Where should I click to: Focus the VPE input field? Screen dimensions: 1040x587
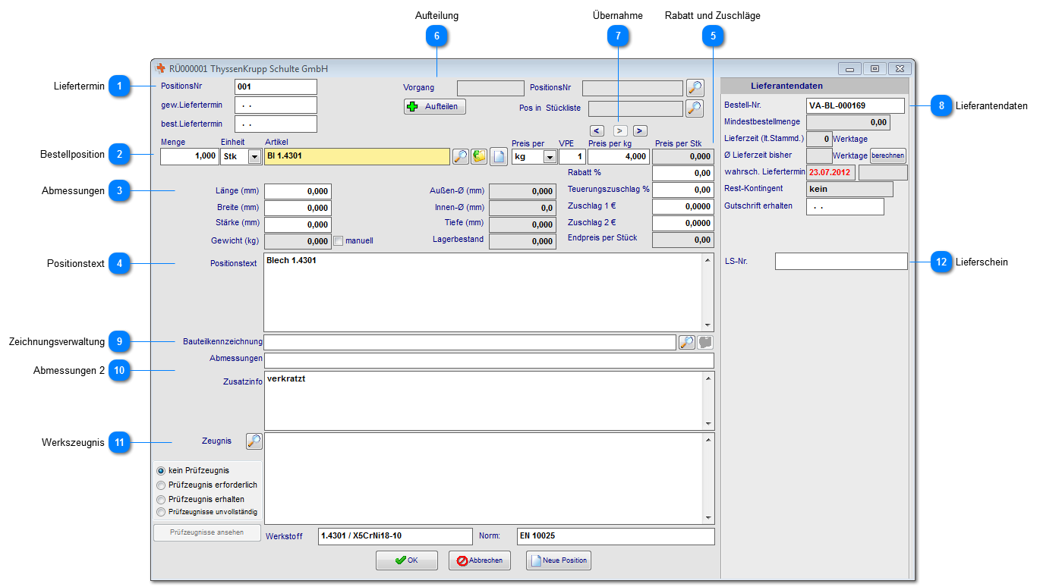(572, 157)
